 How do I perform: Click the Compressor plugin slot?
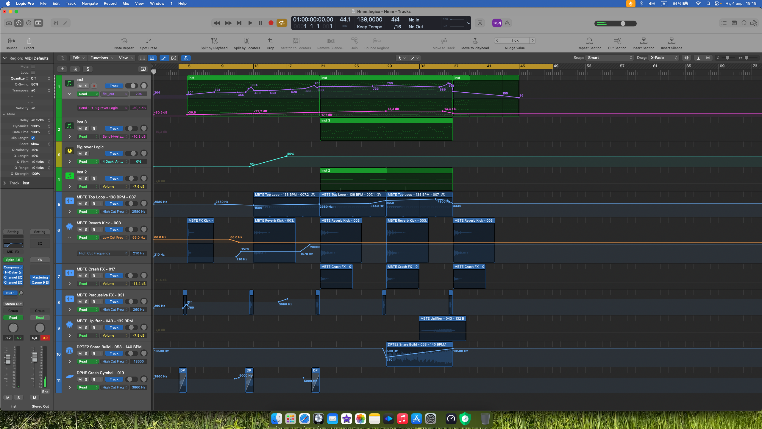(13, 267)
